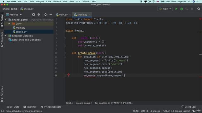The image size is (202, 113).
Task: Fold the create_snake method at line 10
Action: 65,53
